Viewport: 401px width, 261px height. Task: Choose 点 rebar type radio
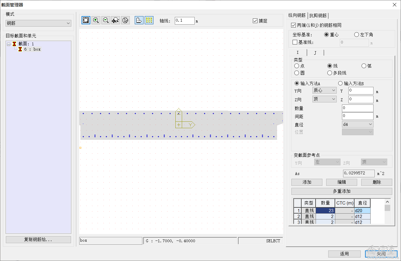click(x=297, y=66)
